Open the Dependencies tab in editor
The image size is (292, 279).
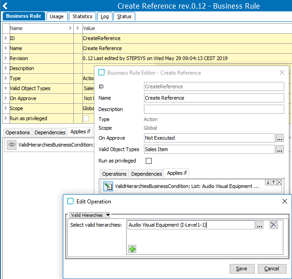(x=146, y=174)
